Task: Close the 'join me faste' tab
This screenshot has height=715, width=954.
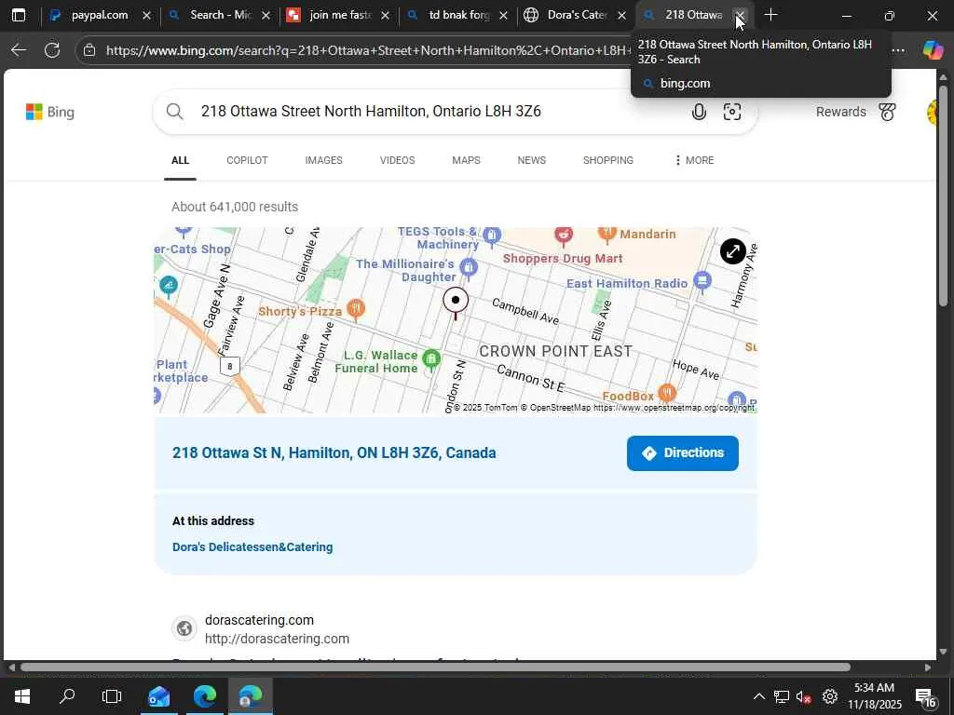Action: (x=385, y=15)
